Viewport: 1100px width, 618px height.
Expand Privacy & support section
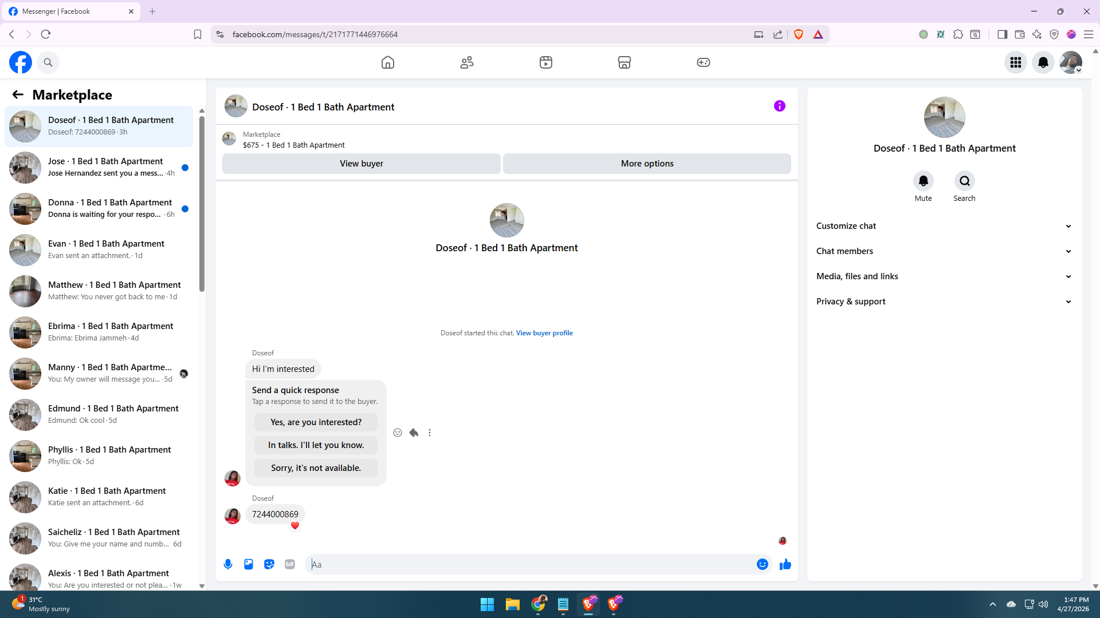click(x=944, y=302)
